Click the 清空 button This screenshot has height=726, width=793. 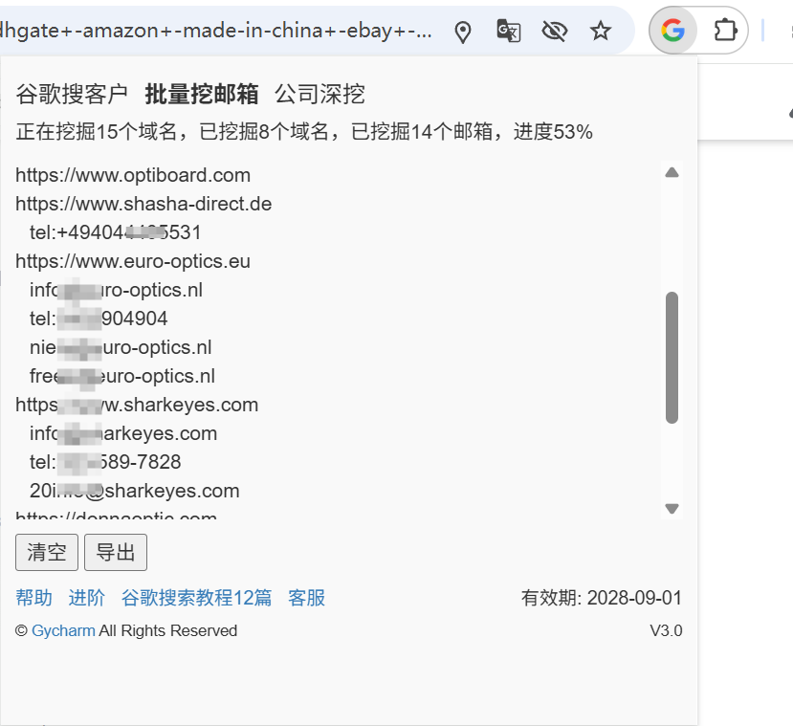tap(47, 552)
